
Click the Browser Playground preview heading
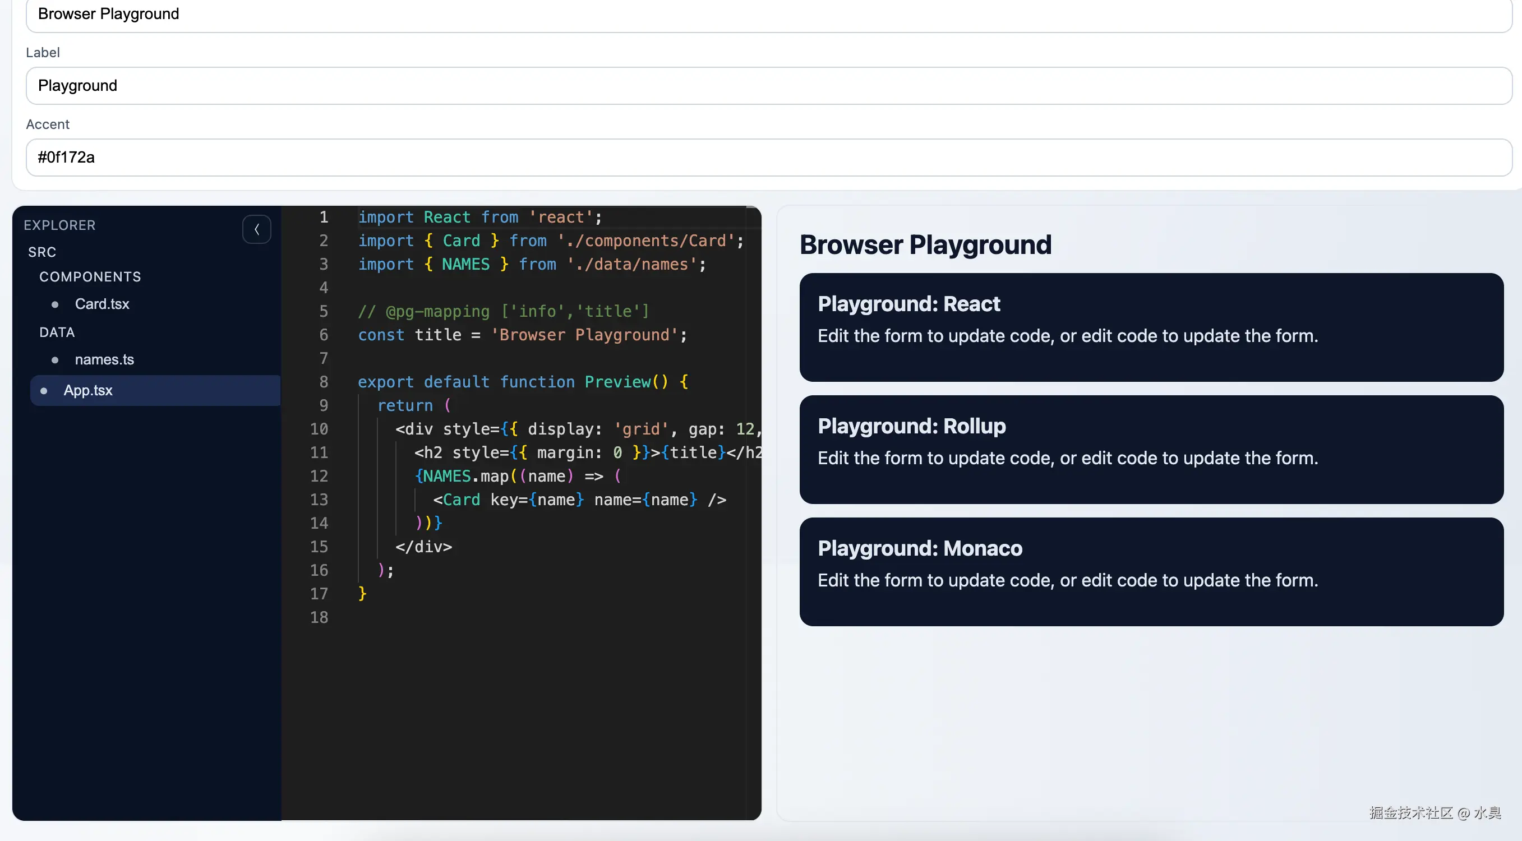pyautogui.click(x=925, y=244)
